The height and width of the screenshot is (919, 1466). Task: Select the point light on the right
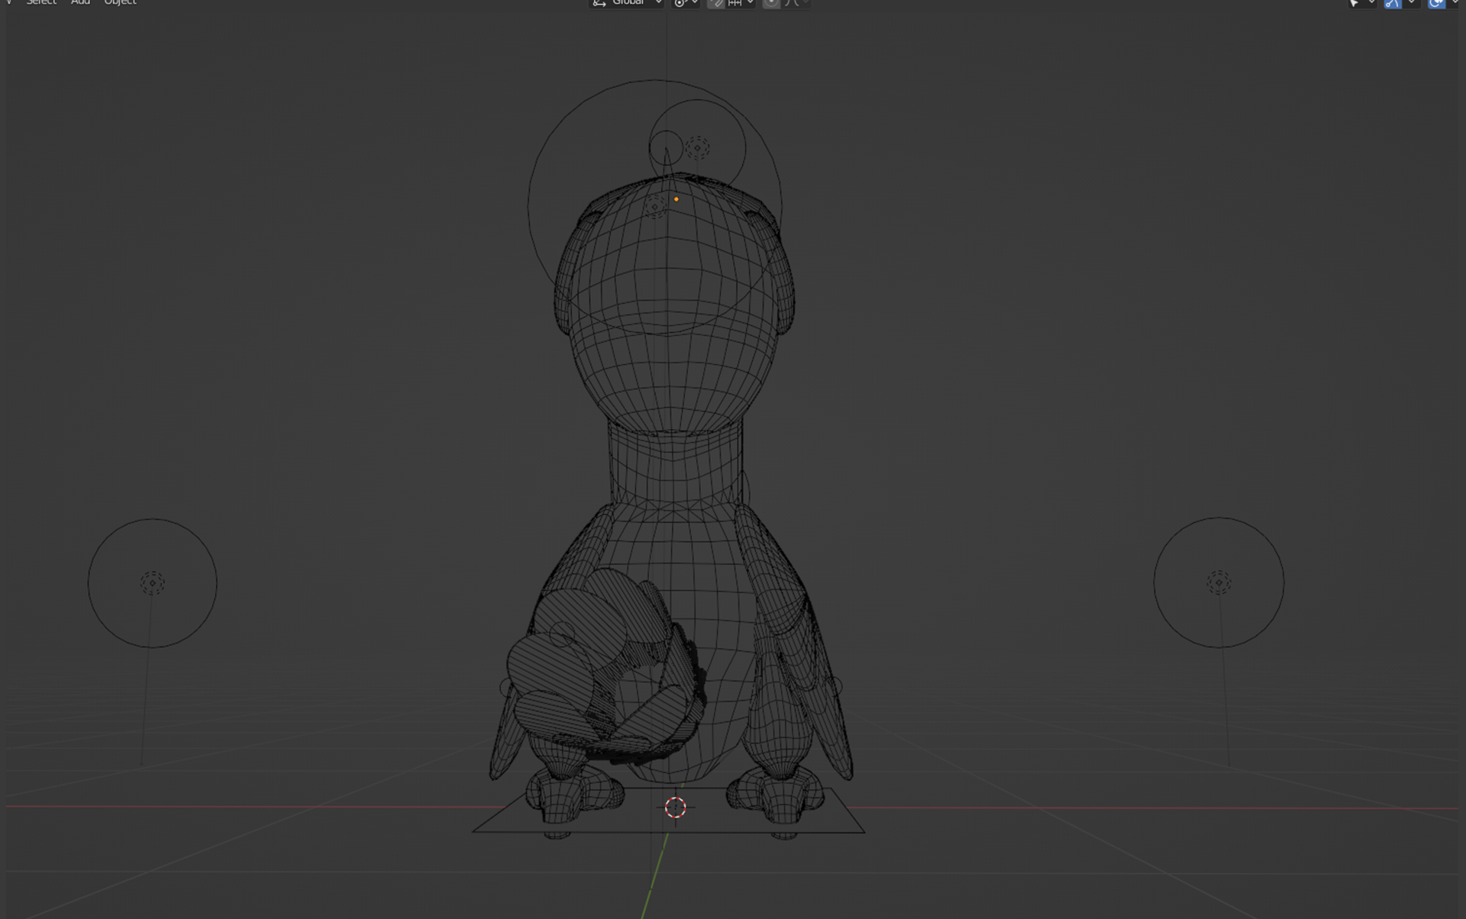click(1219, 582)
